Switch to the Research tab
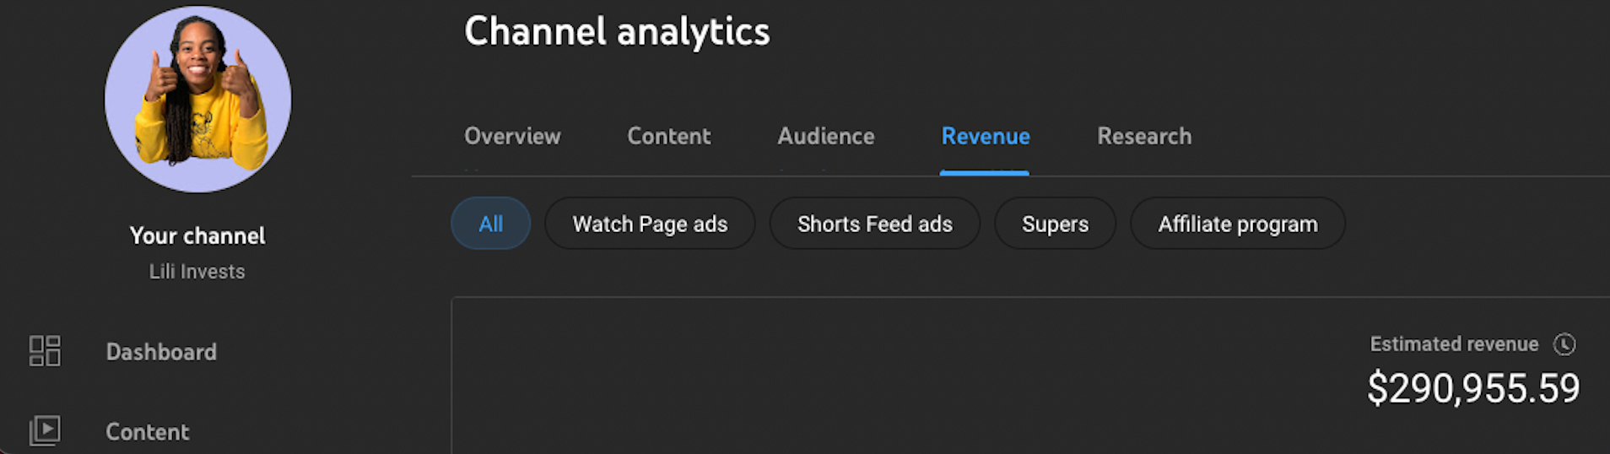Viewport: 1610px width, 454px height. point(1144,136)
